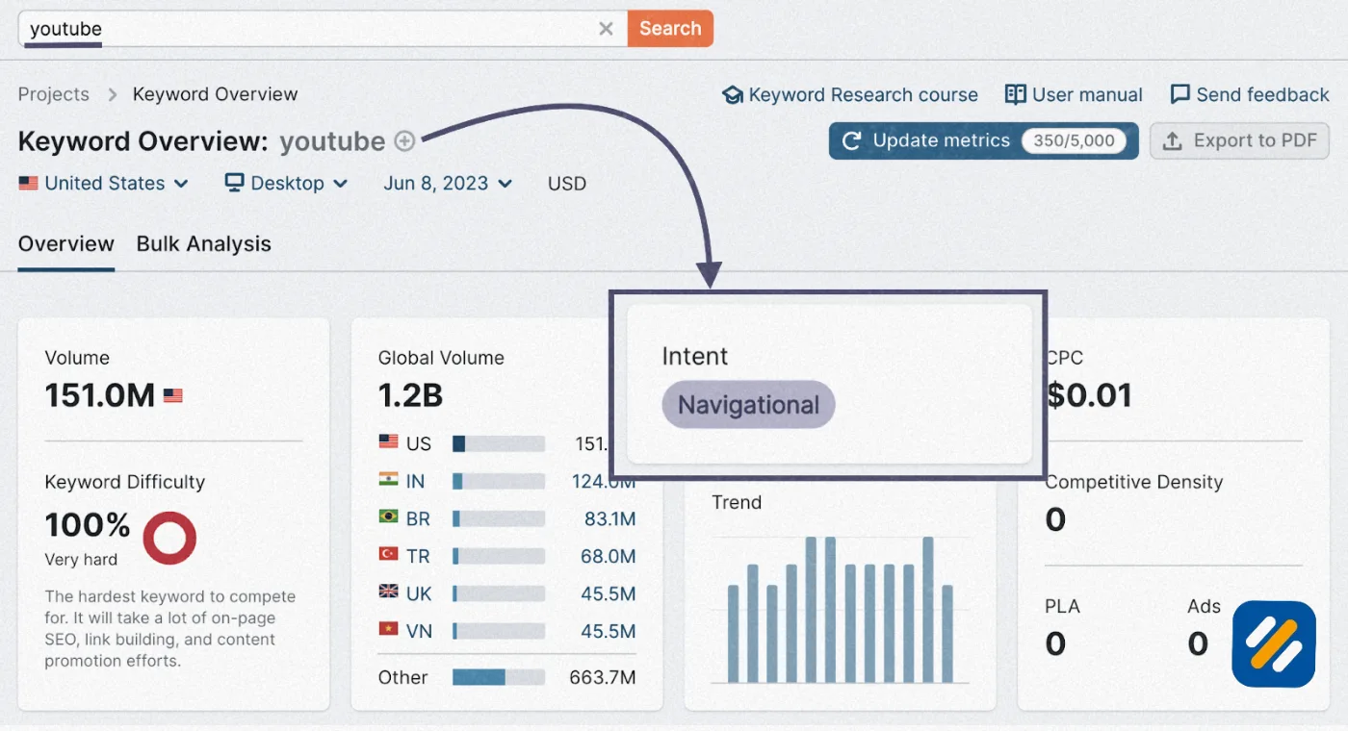This screenshot has width=1348, height=731.
Task: Click the VN row 45.5M value
Action: pos(609,631)
